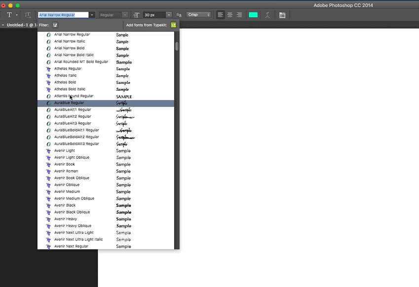Select Avenir Black font
This screenshot has width=419, height=287.
(x=106, y=206)
